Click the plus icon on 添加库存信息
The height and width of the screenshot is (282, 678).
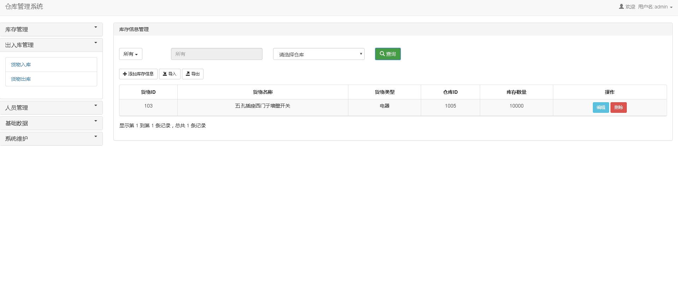pos(125,74)
